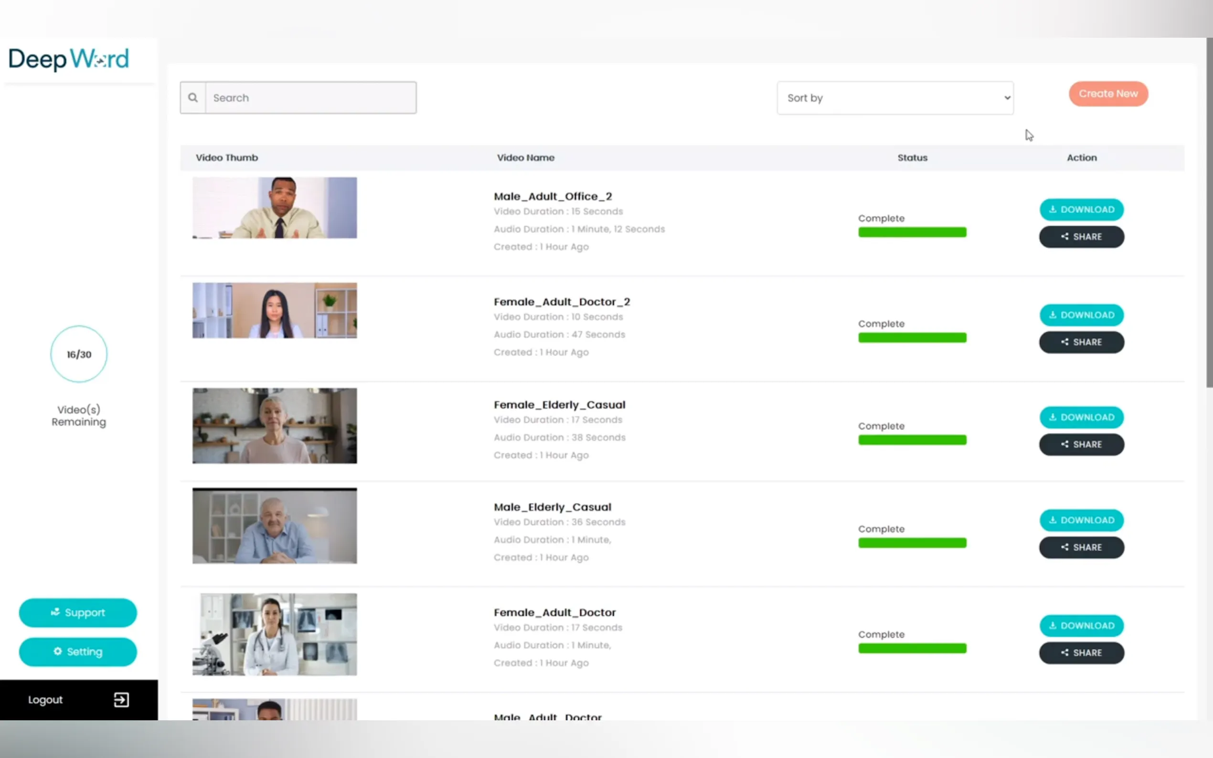Click the Logout exit icon
The image size is (1213, 758).
point(121,699)
